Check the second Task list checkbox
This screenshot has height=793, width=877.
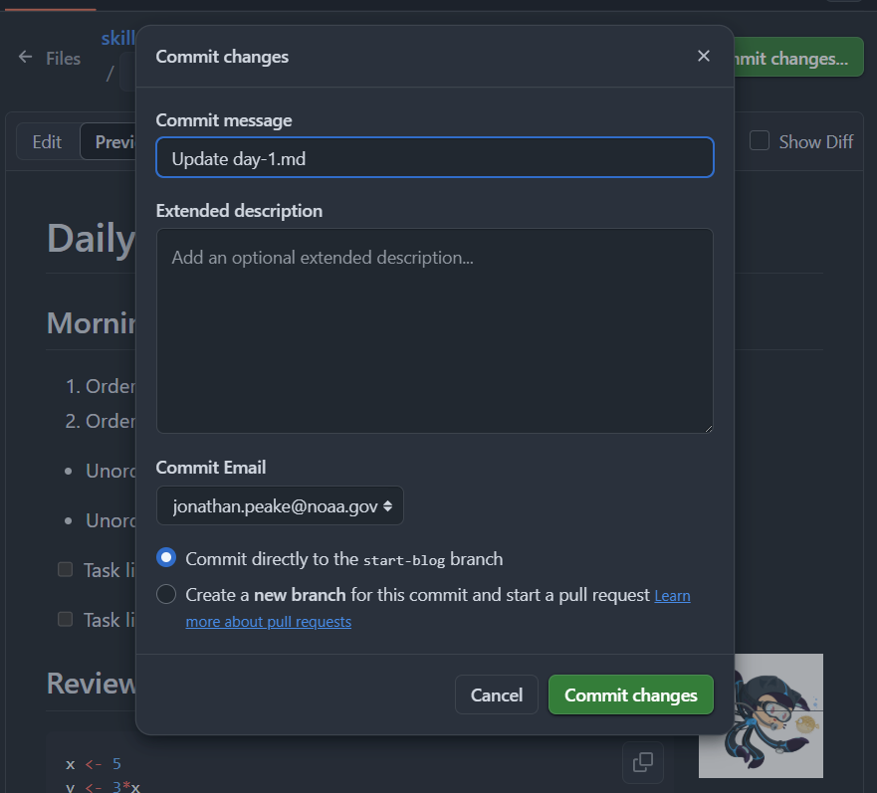pos(66,620)
